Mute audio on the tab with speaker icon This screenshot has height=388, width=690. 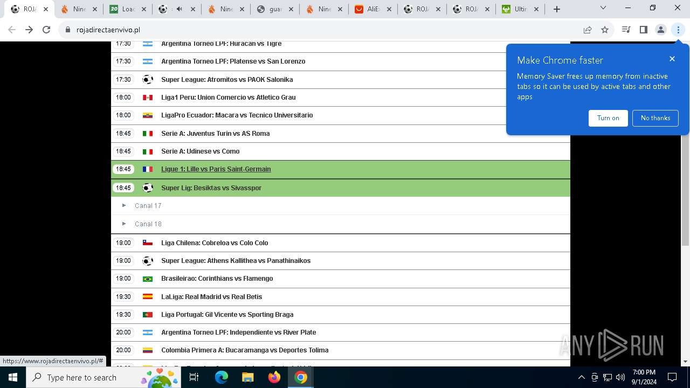click(x=179, y=9)
